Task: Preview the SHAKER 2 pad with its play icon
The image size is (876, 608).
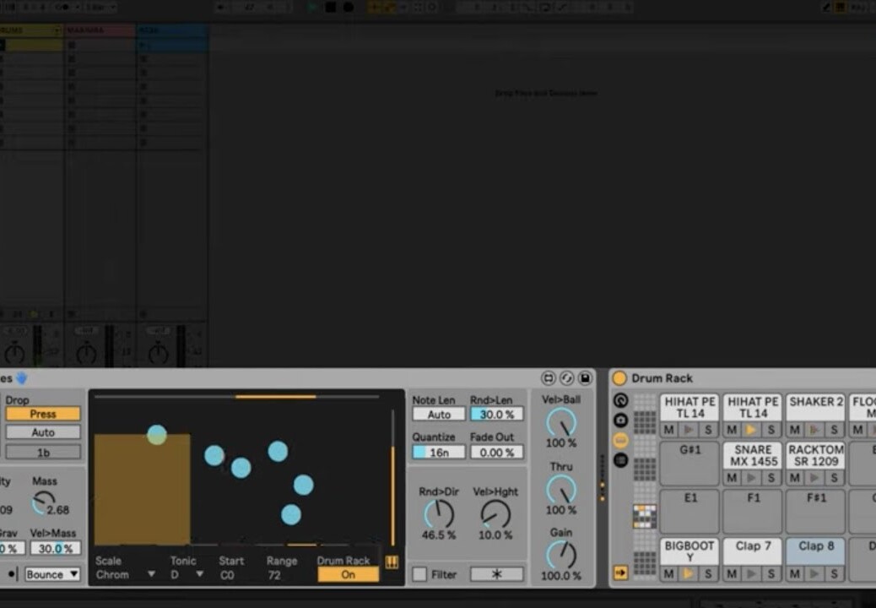Action: coord(814,430)
